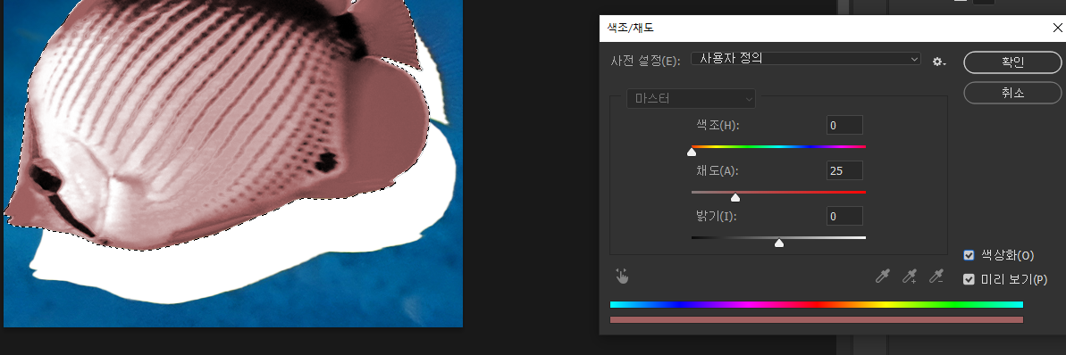The image size is (1066, 355).
Task: Select the add-to-sample eyedropper
Action: [910, 276]
